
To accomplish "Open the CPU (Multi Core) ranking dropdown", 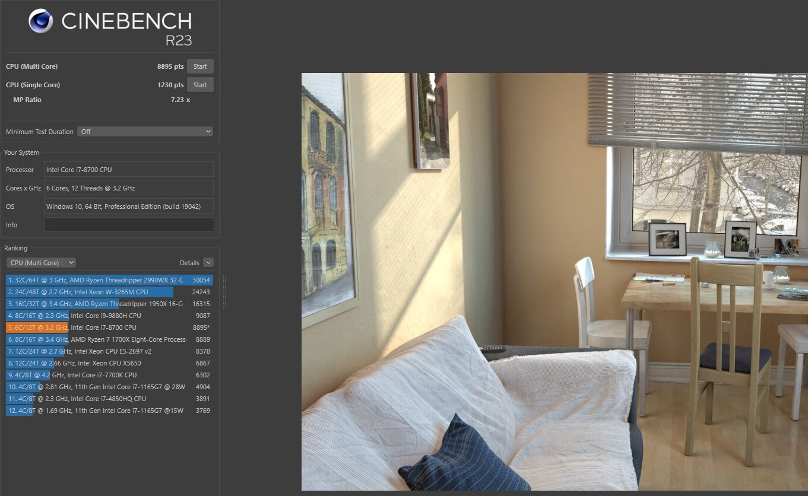I will pos(41,263).
